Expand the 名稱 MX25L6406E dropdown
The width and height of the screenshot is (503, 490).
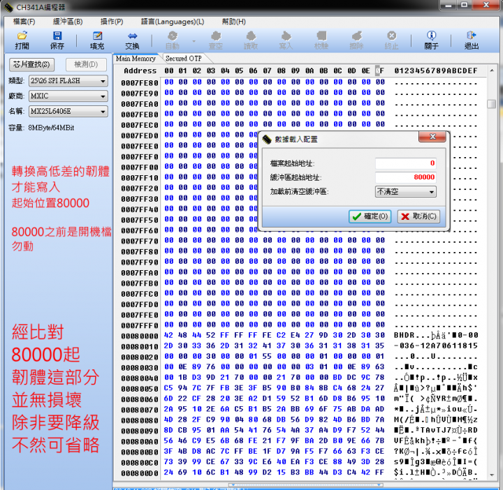click(103, 112)
